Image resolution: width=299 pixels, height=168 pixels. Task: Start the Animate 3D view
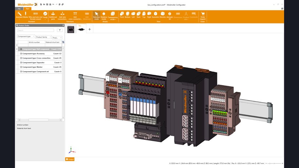pos(169,15)
